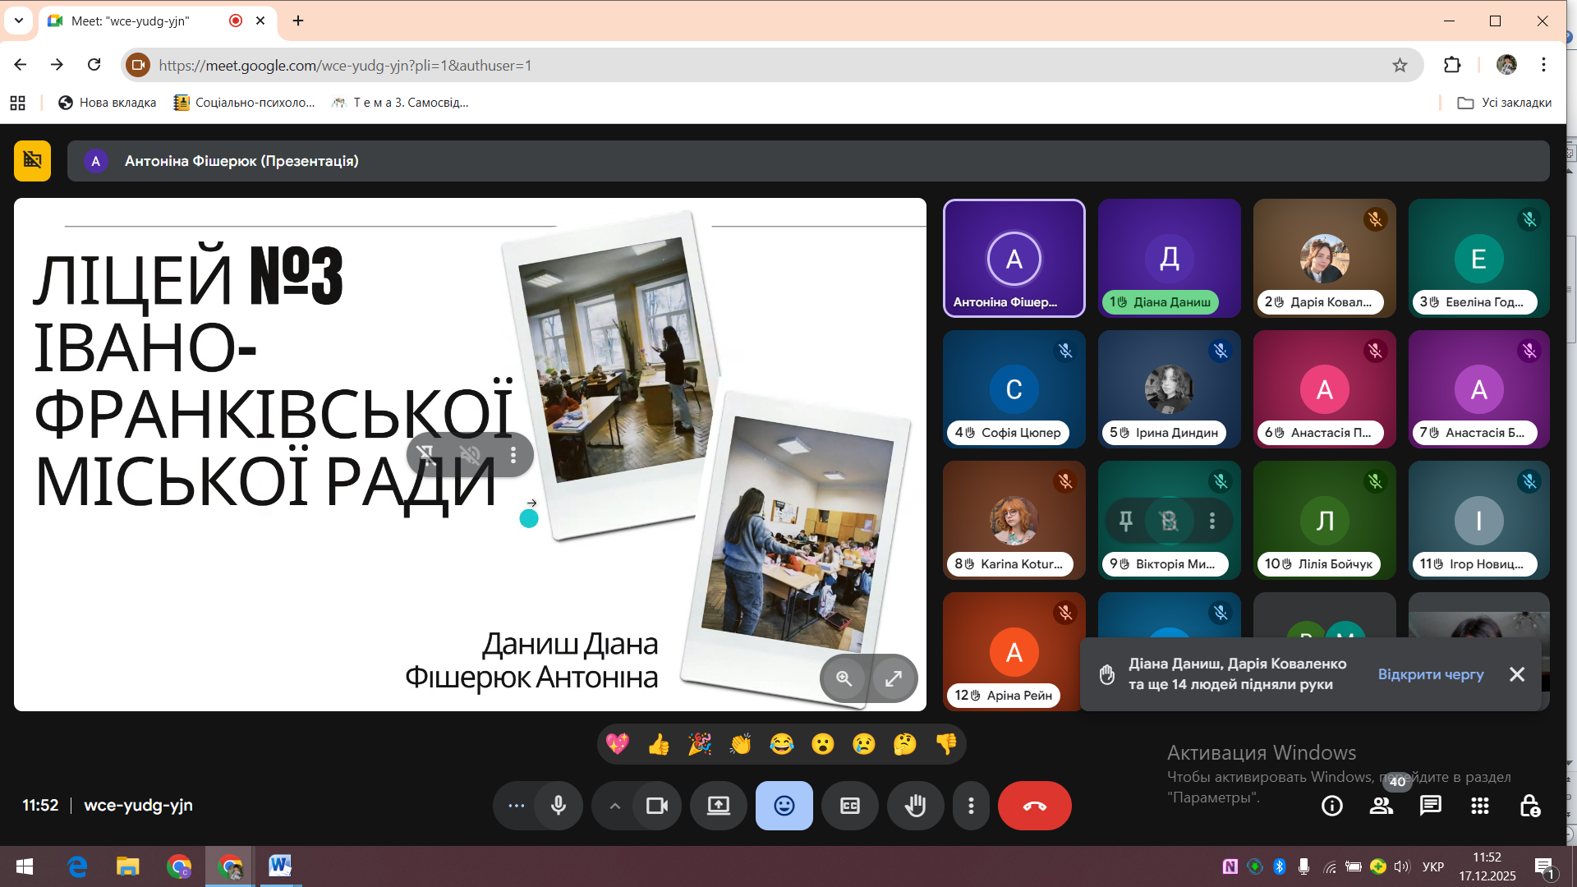Image resolution: width=1577 pixels, height=887 pixels.
Task: Open more options three-dot menu in call bar
Action: [x=971, y=806]
